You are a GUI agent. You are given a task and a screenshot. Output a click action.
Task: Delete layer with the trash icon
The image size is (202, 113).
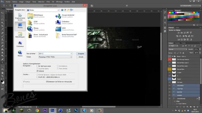pyautogui.click(x=198, y=107)
